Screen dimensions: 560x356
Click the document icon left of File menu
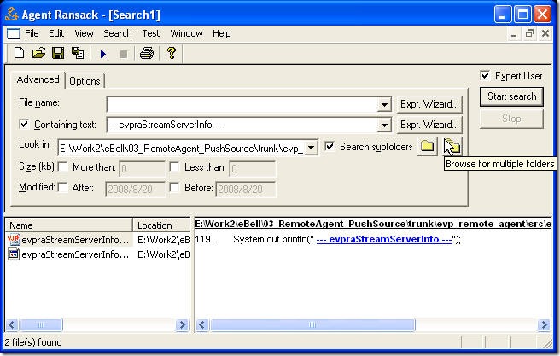tap(14, 34)
